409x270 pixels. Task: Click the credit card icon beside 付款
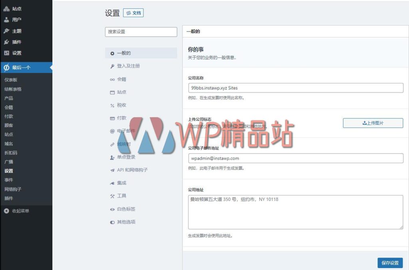click(x=112, y=118)
